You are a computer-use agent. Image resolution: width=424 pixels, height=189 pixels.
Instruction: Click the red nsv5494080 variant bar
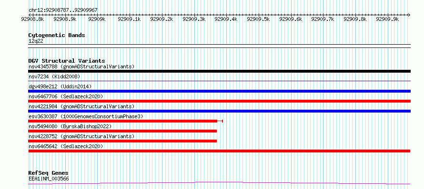click(122, 131)
